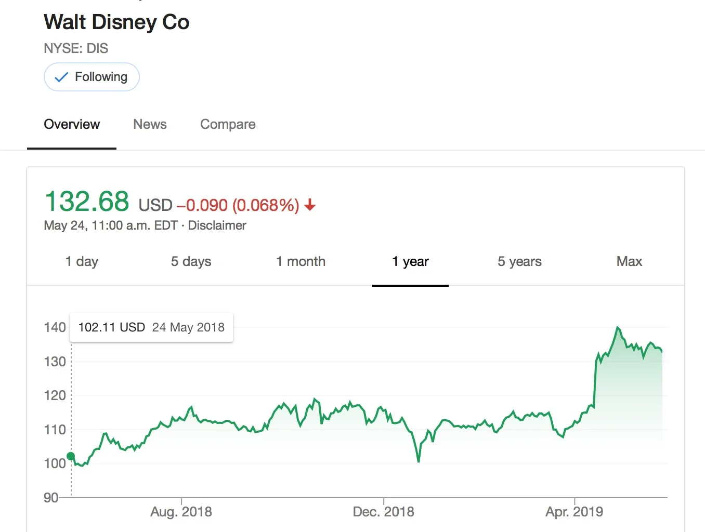Click the -0.090 (0.068%) price change

pyautogui.click(x=238, y=205)
